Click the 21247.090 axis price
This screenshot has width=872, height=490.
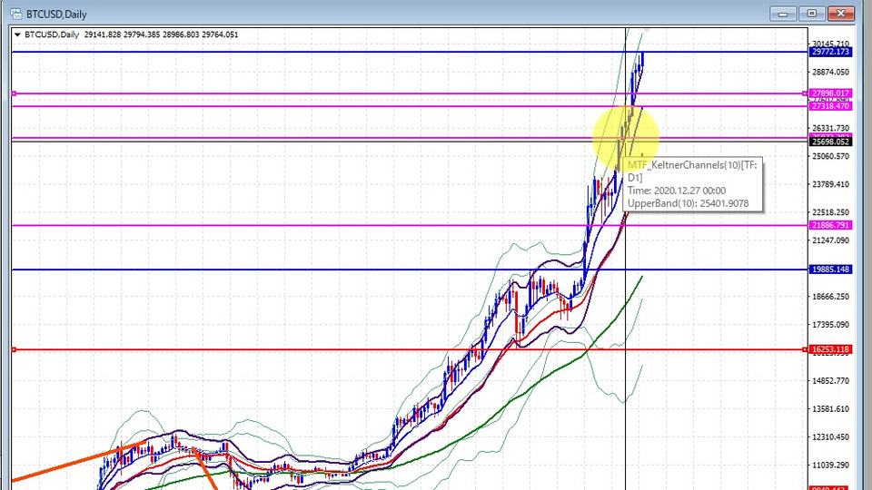(831, 240)
